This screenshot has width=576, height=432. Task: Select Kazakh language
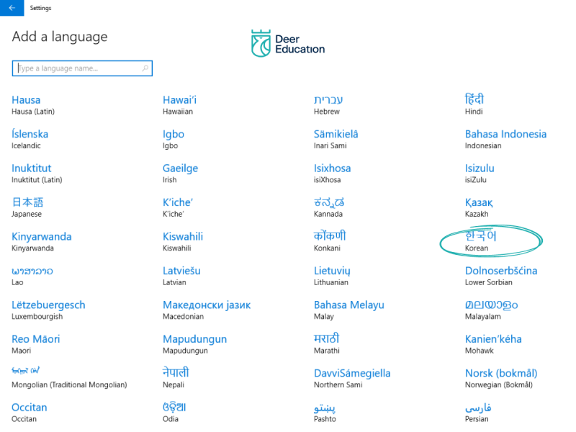click(x=479, y=207)
